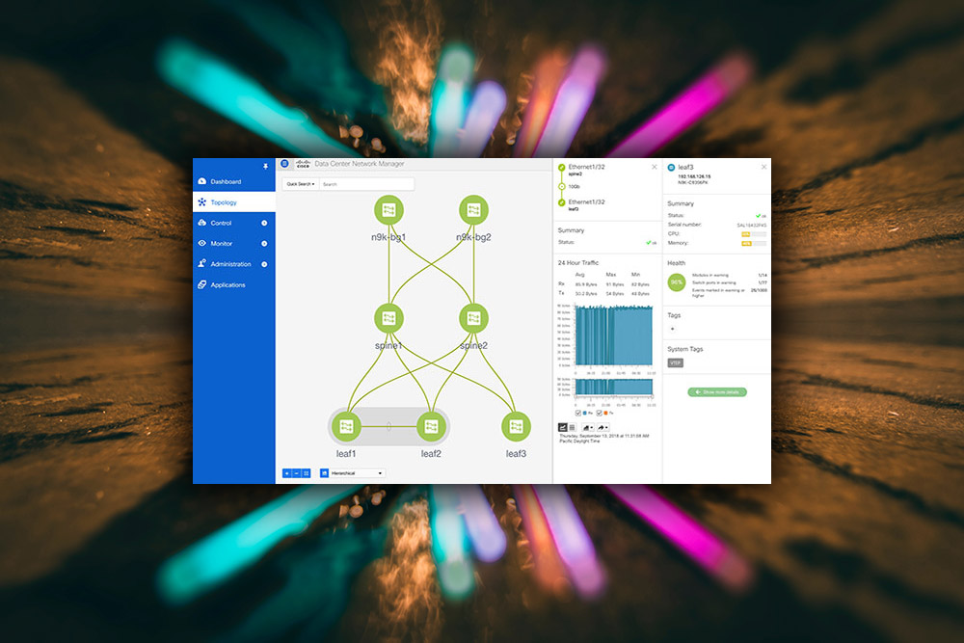Click the fit-to-view grid icon
The width and height of the screenshot is (964, 643).
(x=307, y=472)
